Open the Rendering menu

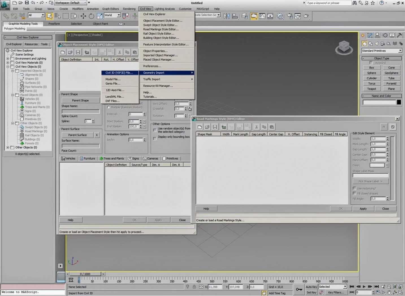coord(129,9)
